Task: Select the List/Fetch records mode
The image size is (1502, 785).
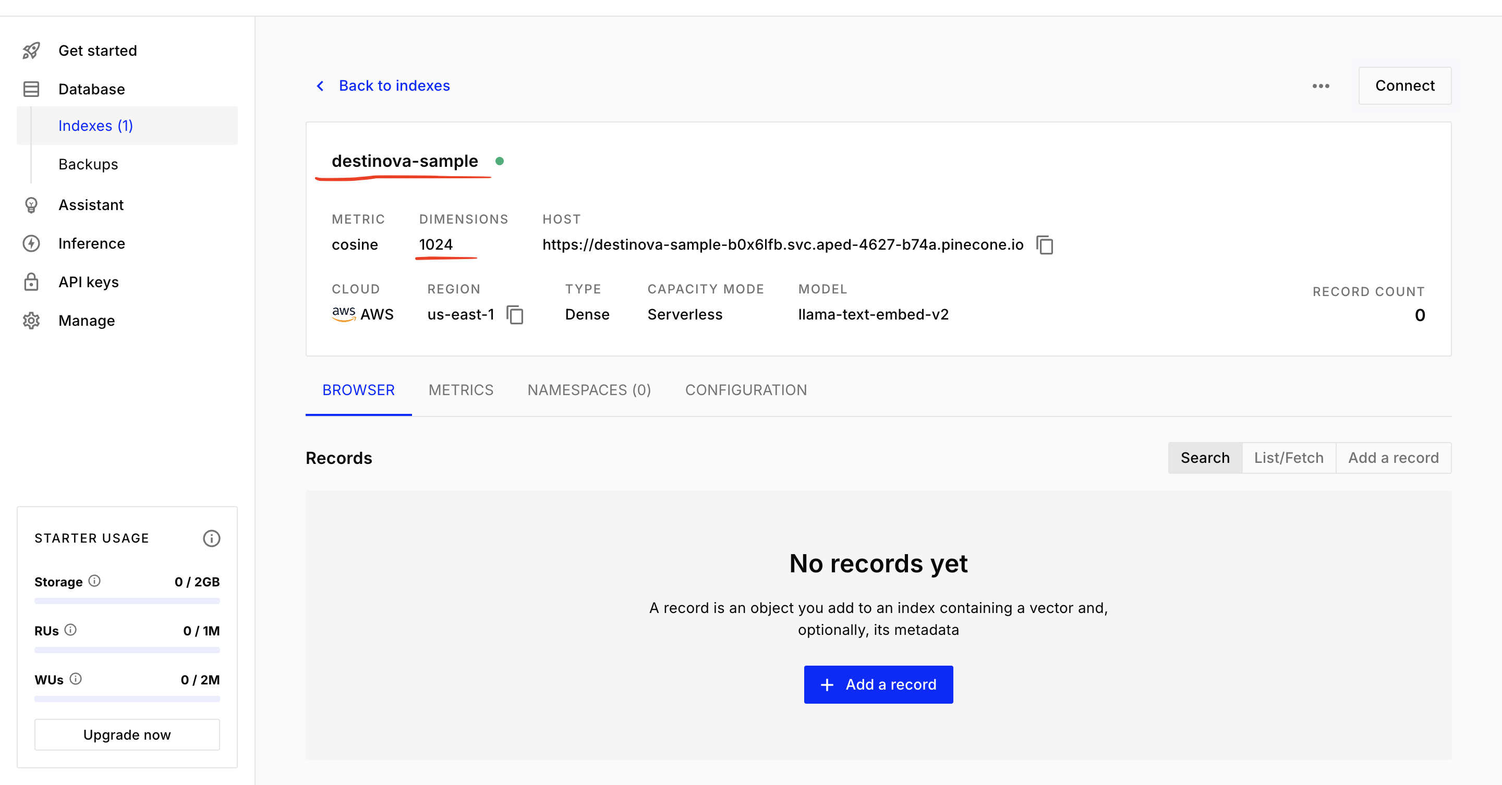Action: click(1289, 458)
